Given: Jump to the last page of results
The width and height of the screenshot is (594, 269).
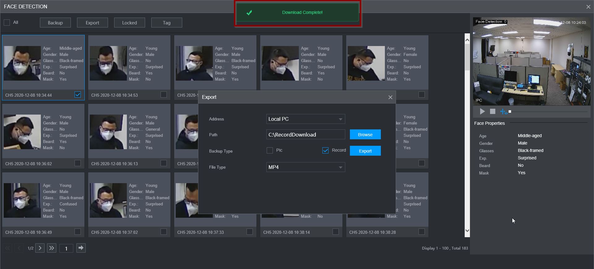Looking at the screenshot, I should pos(52,248).
